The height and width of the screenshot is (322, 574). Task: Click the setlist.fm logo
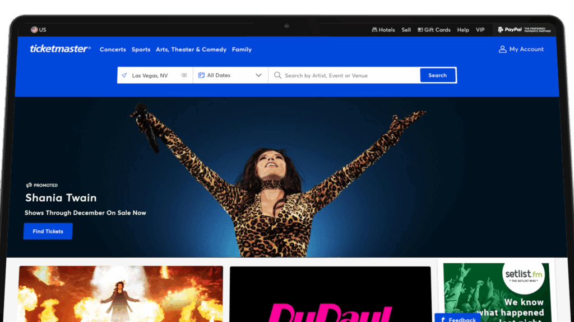524,276
